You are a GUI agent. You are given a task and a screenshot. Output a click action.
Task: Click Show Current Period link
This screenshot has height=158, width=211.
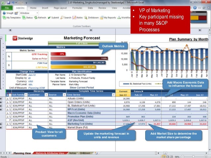point(82,87)
